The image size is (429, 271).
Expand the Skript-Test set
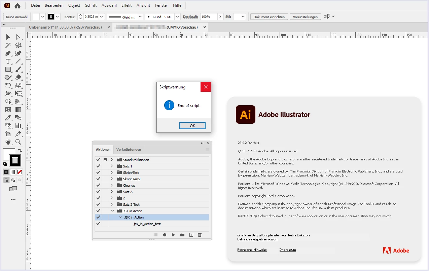[x=112, y=172]
